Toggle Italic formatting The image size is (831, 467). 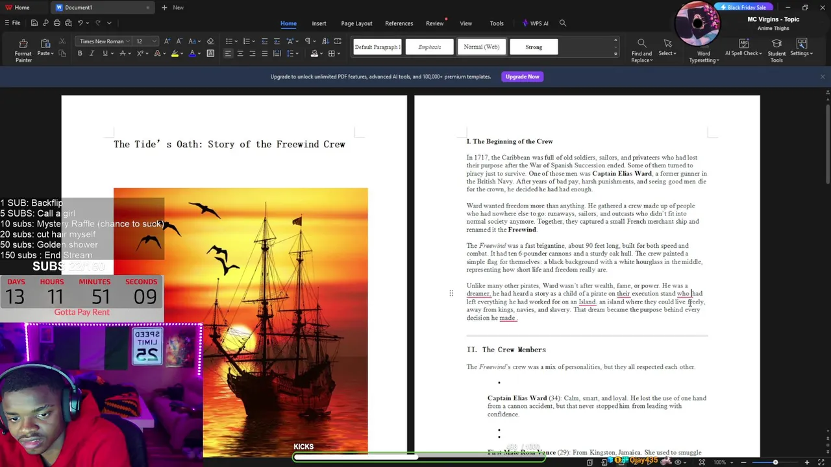pos(92,53)
